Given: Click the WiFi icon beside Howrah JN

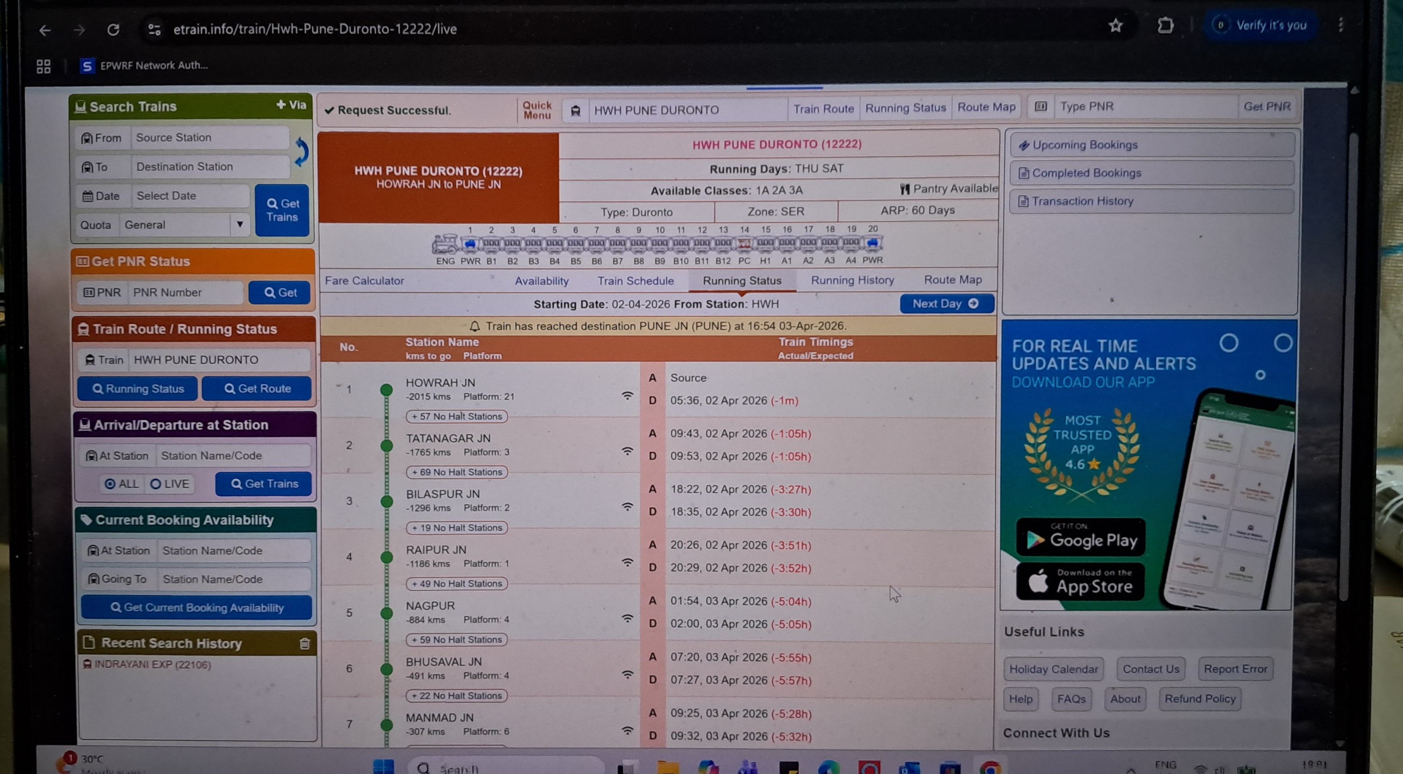Looking at the screenshot, I should click(x=627, y=396).
